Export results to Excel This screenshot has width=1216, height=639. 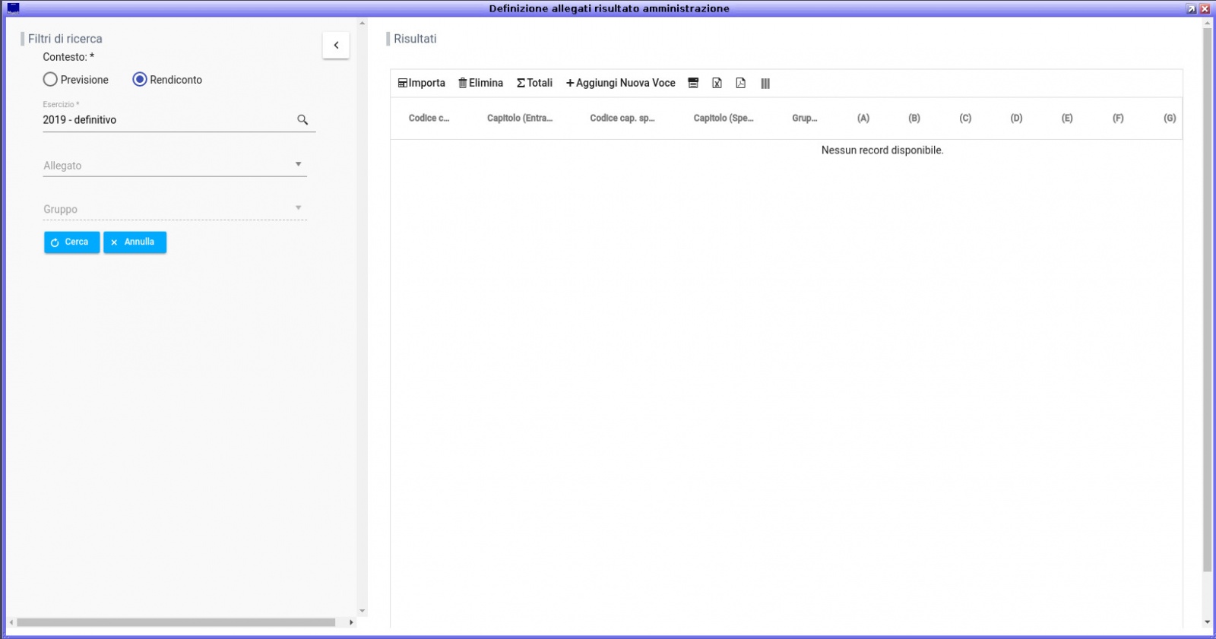717,84
